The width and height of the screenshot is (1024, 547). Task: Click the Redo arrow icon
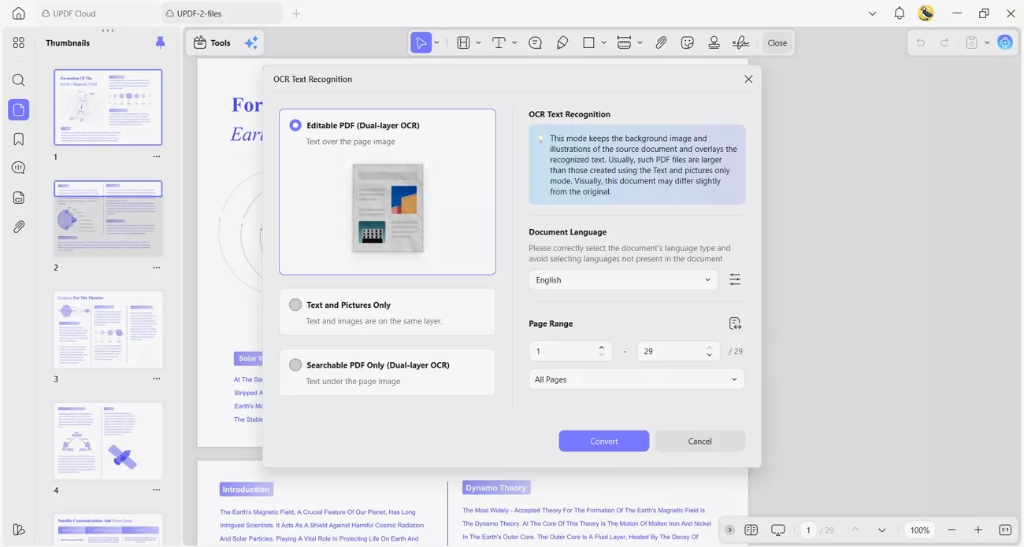pyautogui.click(x=944, y=43)
